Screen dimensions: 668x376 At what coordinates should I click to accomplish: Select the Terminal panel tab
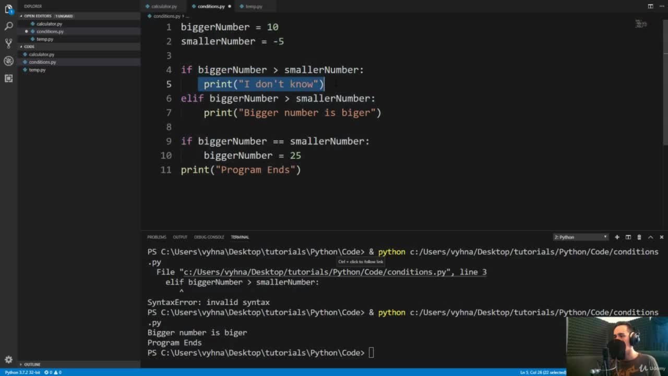(240, 237)
